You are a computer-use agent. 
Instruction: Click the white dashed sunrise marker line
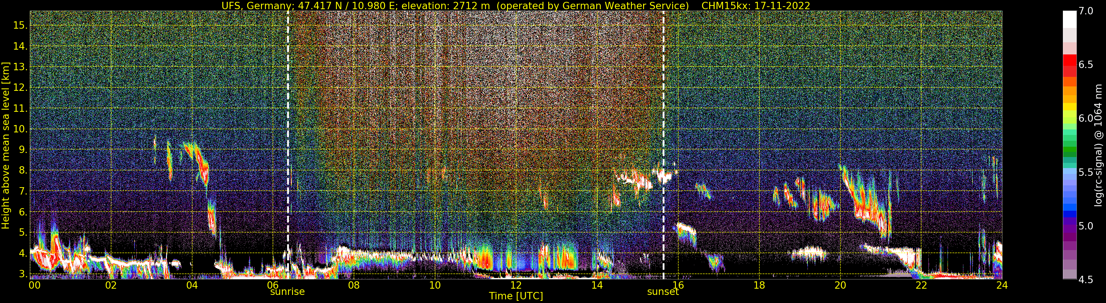point(288,145)
